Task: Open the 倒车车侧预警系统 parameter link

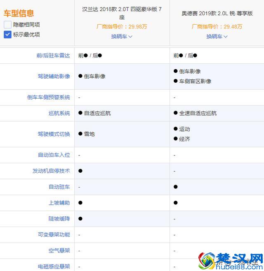Action: coord(49,97)
